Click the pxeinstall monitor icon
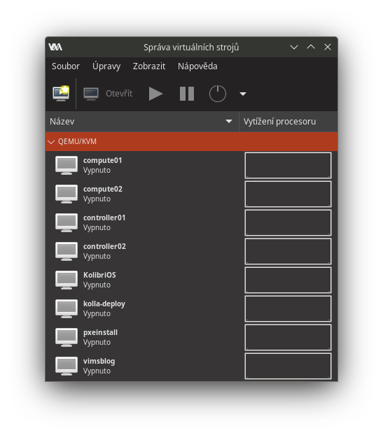Image resolution: width=383 pixels, height=435 pixels. (x=67, y=337)
